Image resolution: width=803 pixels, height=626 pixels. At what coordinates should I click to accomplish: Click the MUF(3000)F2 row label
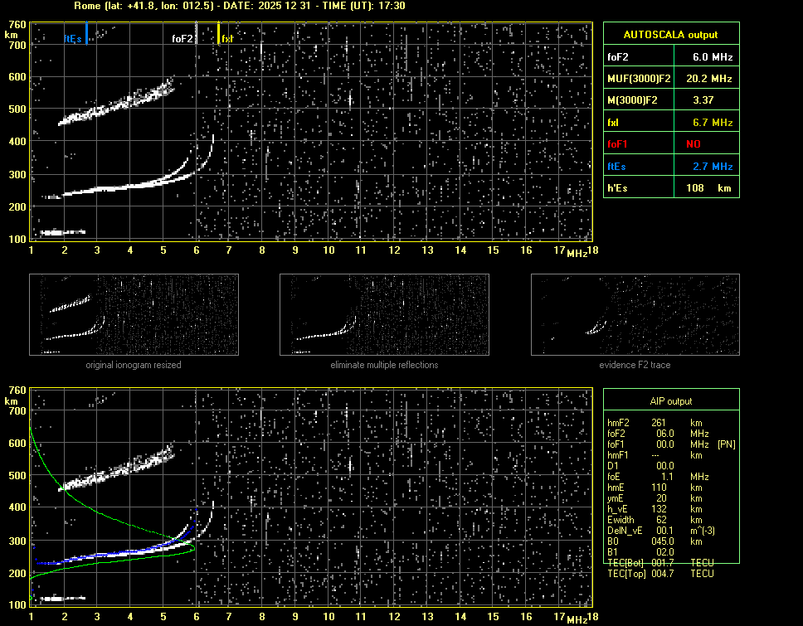click(637, 79)
